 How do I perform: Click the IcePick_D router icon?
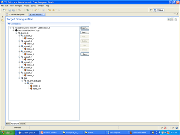[x=19, y=33]
